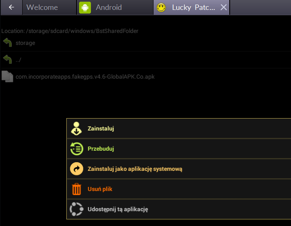Select com.incorporateapps.fakegps apk file
Screen dimensions: 291x226
(x=146, y=77)
